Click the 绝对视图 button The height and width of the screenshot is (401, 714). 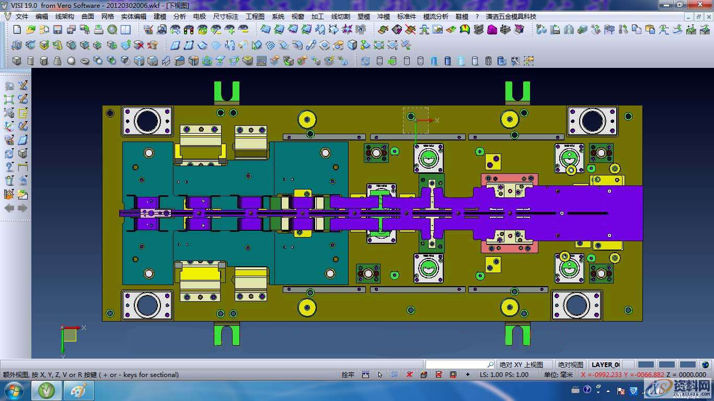(570, 364)
